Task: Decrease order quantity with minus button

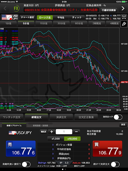Action: pos(76,132)
